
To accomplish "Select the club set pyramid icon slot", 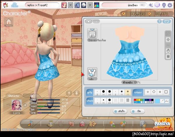I will pyautogui.click(x=97, y=5).
